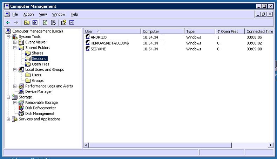This screenshot has height=159, width=277.
Task: Select the Sessions tree item
Action: tap(39, 58)
